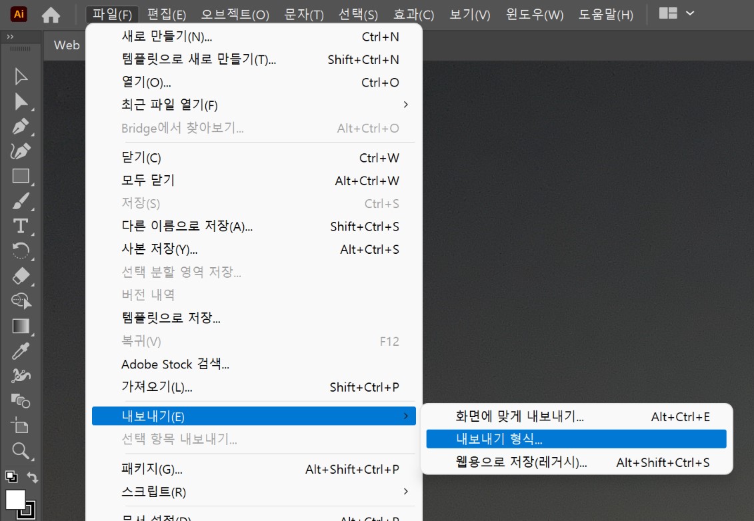
Task: Choose Adobe Stock 검색... entry
Action: pos(254,364)
